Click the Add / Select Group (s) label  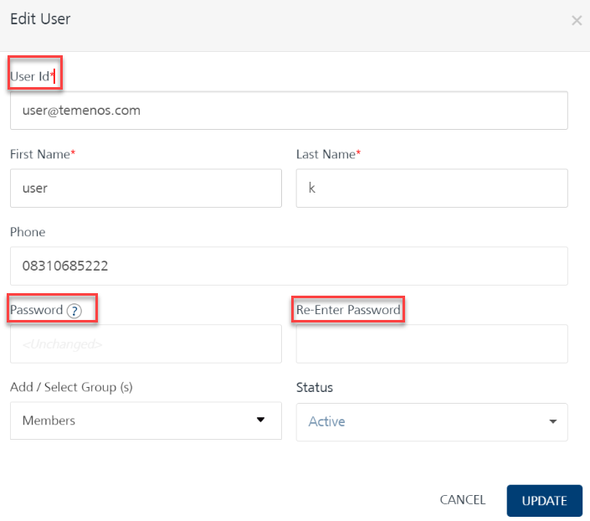pyautogui.click(x=71, y=387)
